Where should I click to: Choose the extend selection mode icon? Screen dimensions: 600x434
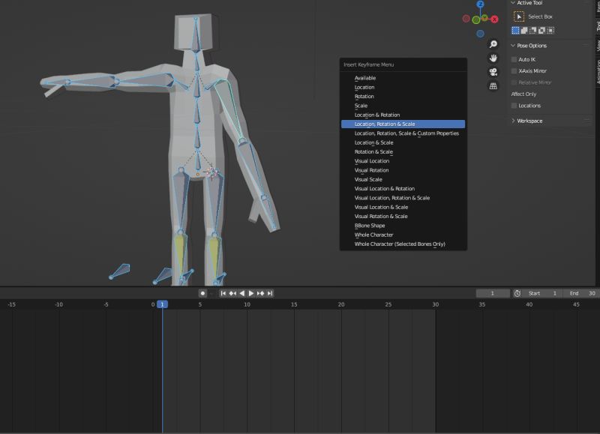coord(524,31)
